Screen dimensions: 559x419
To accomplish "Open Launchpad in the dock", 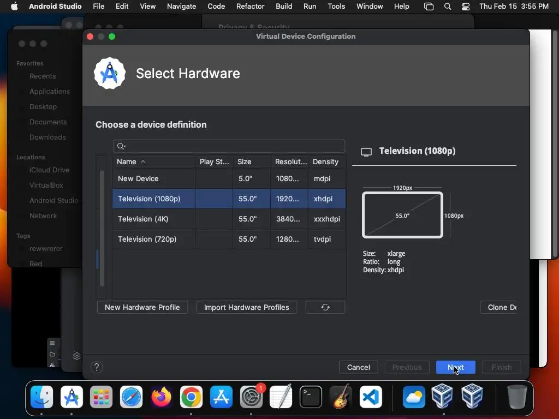I will pyautogui.click(x=101, y=397).
